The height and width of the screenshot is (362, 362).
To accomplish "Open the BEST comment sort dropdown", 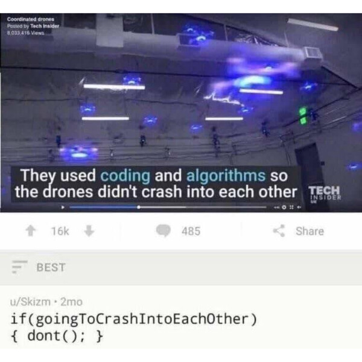I will click(51, 267).
